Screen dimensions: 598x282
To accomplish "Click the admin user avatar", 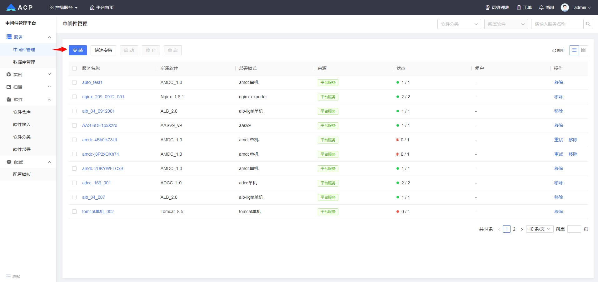I will click(565, 7).
